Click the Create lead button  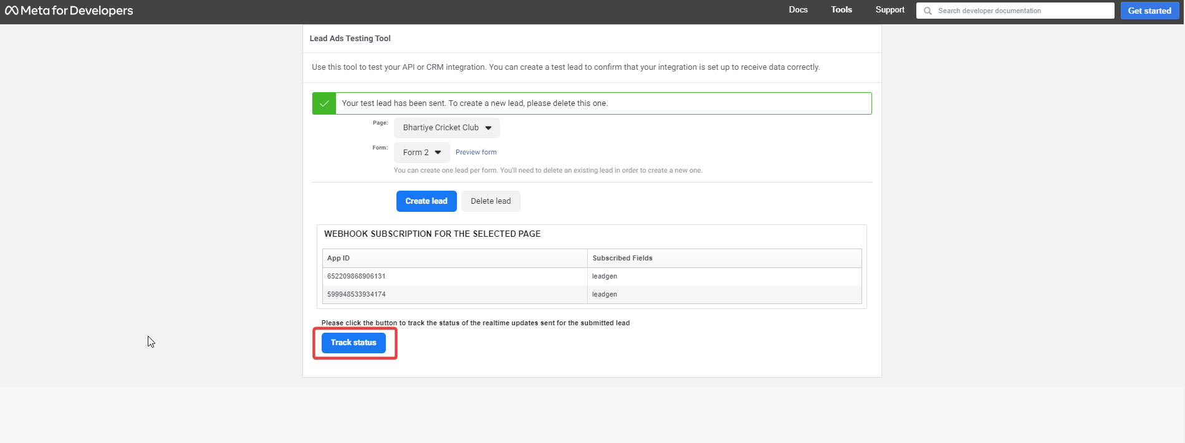(426, 201)
